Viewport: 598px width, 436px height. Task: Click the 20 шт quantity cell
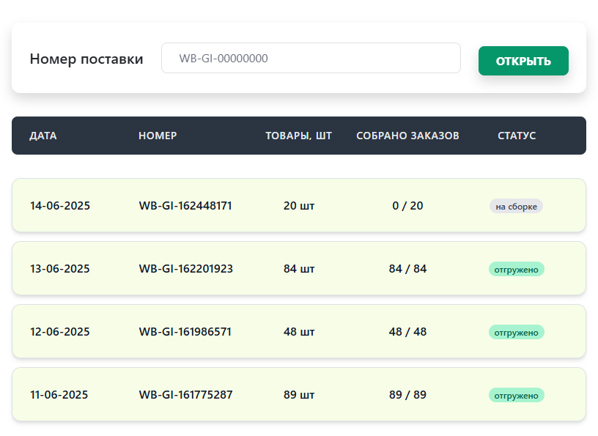click(x=299, y=206)
